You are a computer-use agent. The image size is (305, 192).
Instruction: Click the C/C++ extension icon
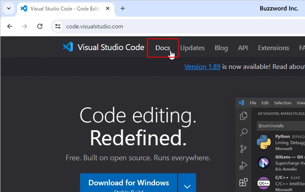point(264,183)
